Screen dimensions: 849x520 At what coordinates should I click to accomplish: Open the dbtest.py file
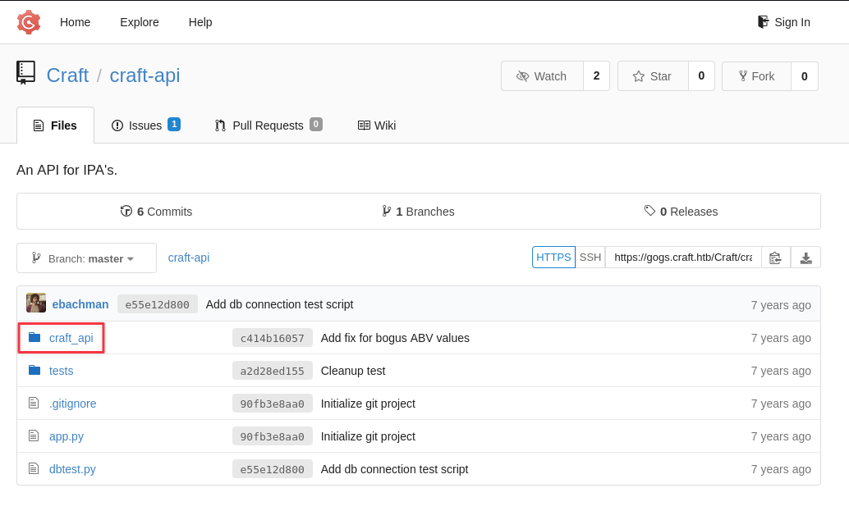point(72,469)
